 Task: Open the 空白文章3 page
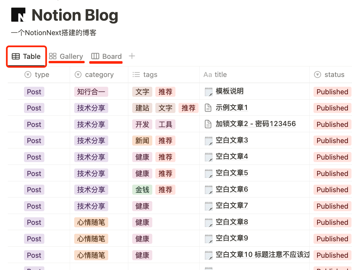[232, 140]
